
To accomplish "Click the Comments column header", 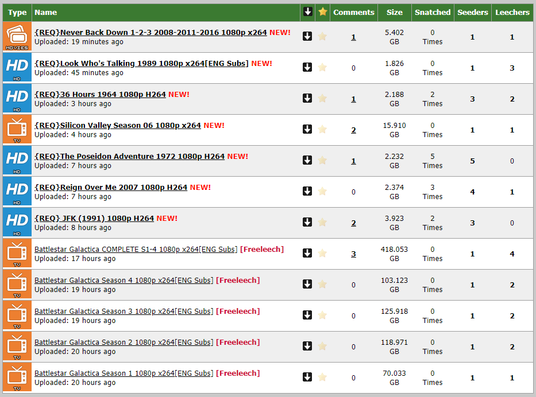I will pyautogui.click(x=353, y=12).
